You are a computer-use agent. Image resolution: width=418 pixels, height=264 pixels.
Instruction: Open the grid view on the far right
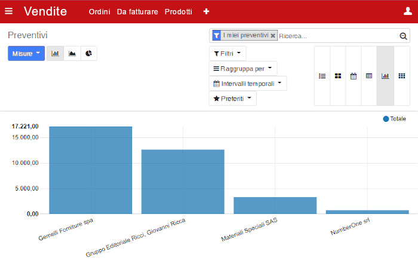[402, 76]
